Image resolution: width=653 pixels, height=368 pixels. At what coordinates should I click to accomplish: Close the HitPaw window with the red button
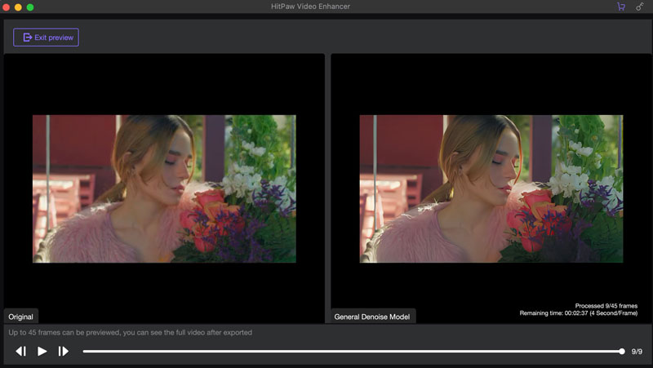(7, 7)
